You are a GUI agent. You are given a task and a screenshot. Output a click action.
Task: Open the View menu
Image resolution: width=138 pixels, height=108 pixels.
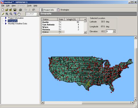coord(13,6)
